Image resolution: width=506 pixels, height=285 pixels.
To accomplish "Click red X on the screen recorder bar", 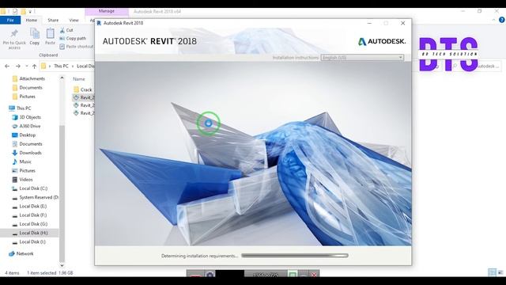I will (x=314, y=275).
